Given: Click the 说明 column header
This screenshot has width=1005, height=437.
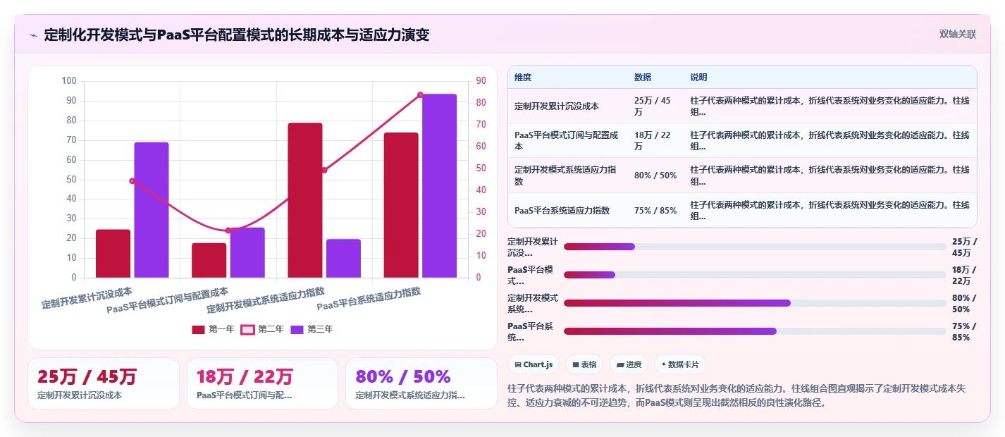Looking at the screenshot, I should (699, 78).
